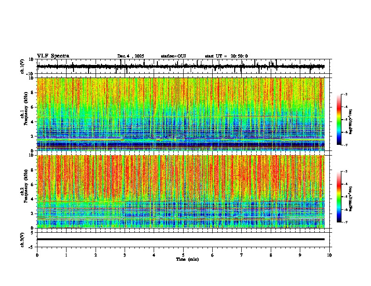Image resolution: width=371 pixels, height=286 pixels.
Task: Click the "-3" tick on ch.1 colorbar
Action: 345,94
